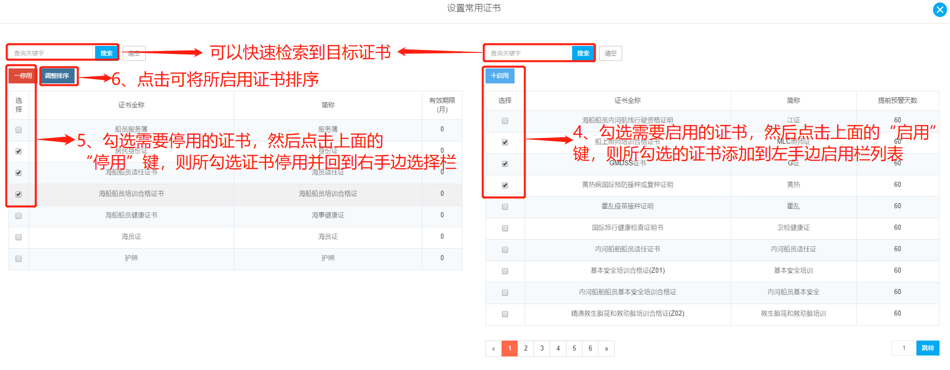Check the 船员服务簿 row checkbox

(19, 130)
